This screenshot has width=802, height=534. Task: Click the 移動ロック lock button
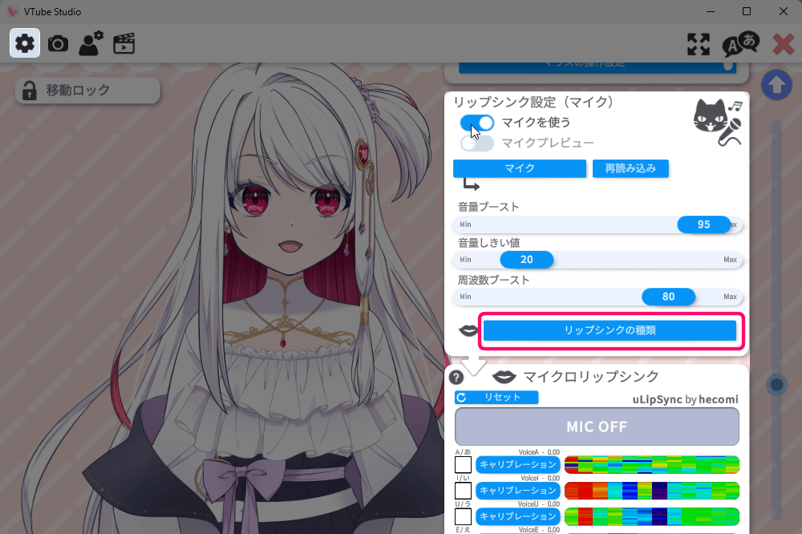[87, 91]
